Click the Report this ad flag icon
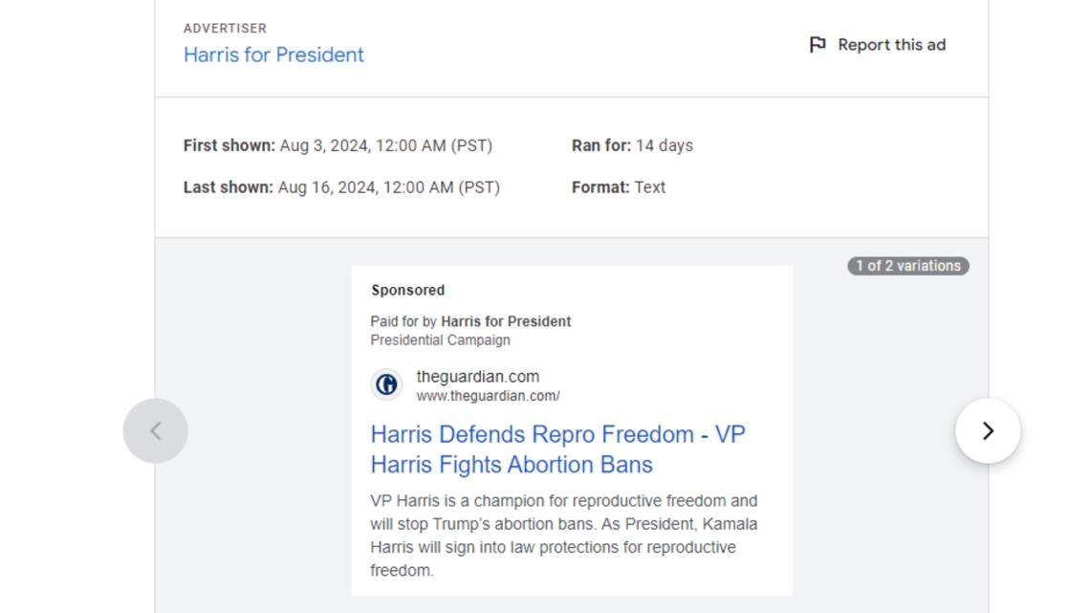Screen dimensions: 1090x613 coord(817,45)
